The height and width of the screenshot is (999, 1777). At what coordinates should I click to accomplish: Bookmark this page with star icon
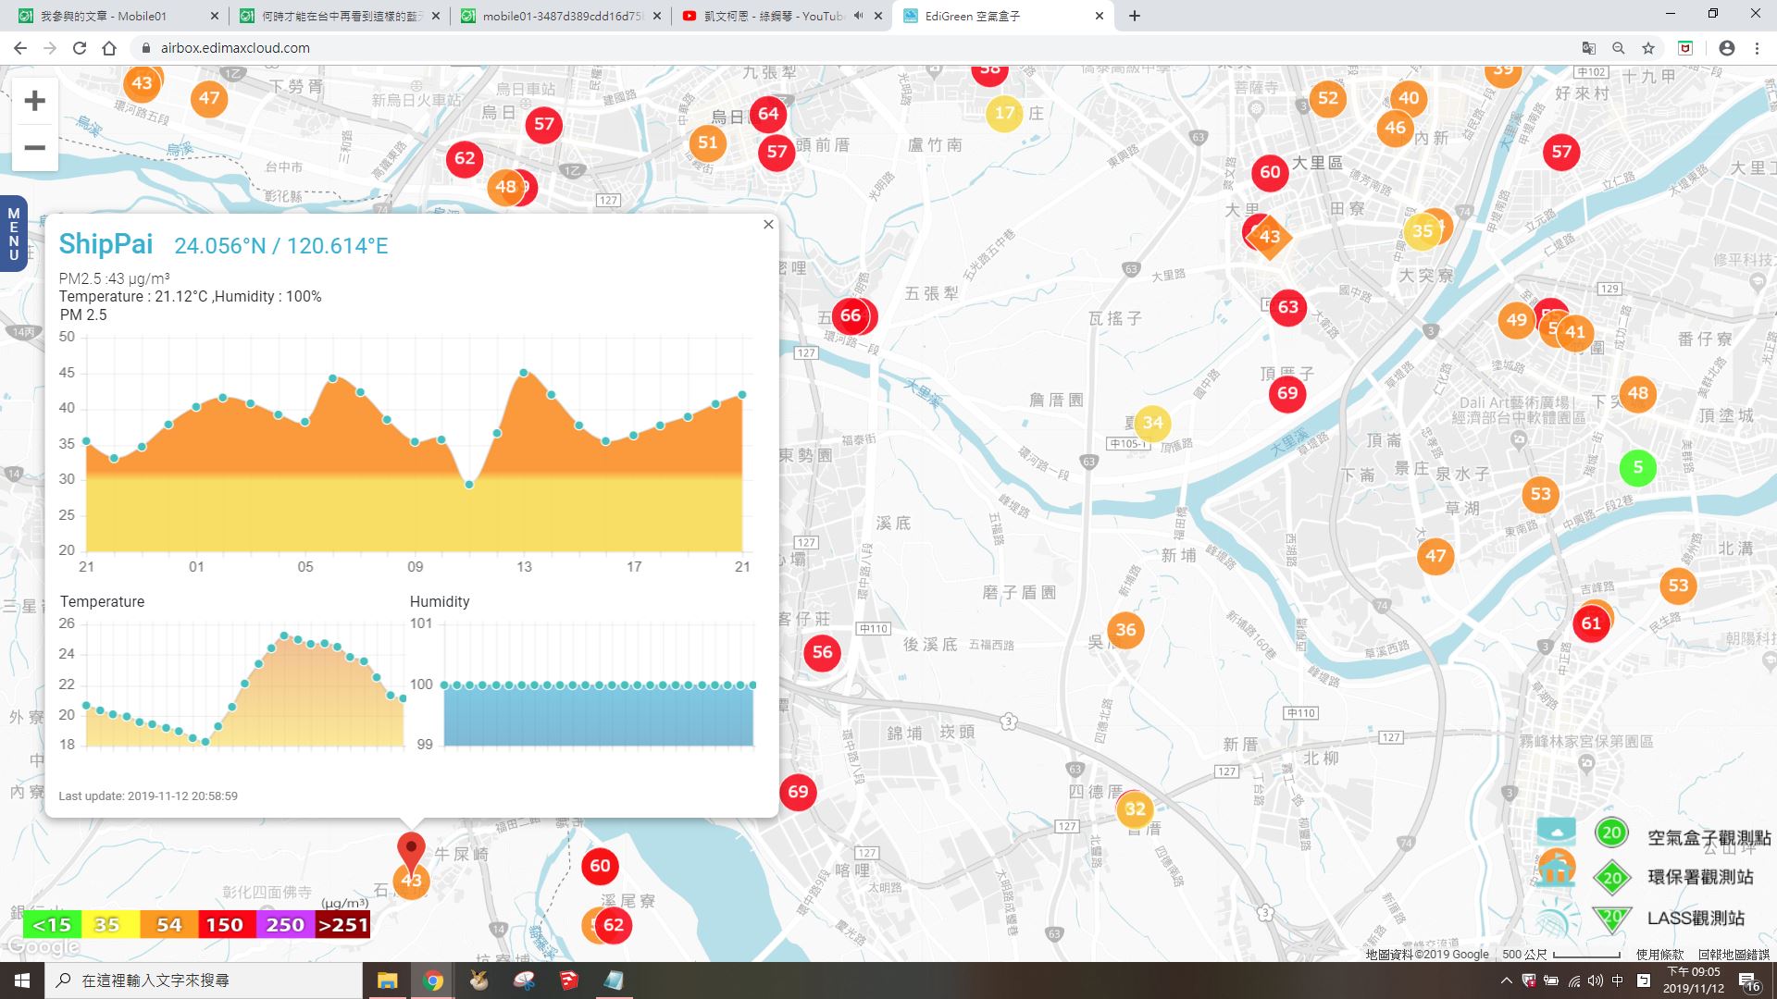click(x=1647, y=48)
